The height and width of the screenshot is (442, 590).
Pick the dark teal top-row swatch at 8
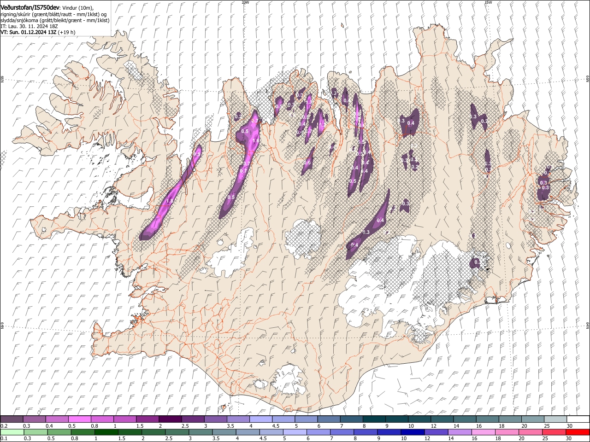[373, 419]
